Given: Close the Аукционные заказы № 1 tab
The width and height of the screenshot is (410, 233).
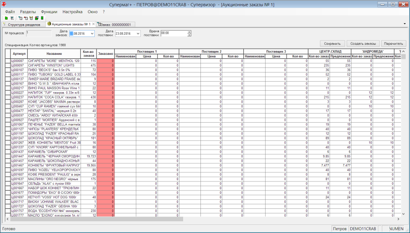Looking at the screenshot, I should 93,24.
